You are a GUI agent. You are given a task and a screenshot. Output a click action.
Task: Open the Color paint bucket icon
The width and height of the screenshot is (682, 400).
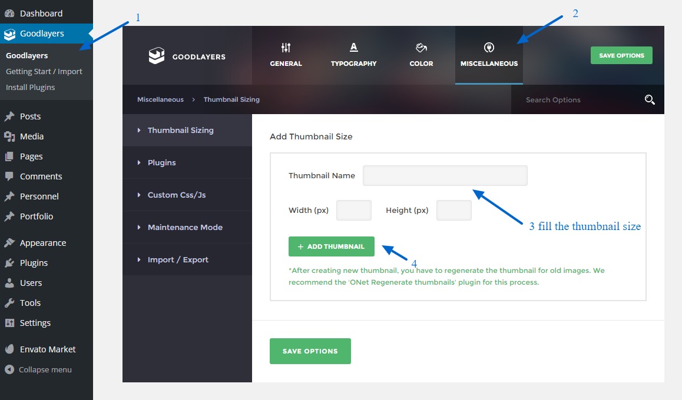(x=421, y=48)
